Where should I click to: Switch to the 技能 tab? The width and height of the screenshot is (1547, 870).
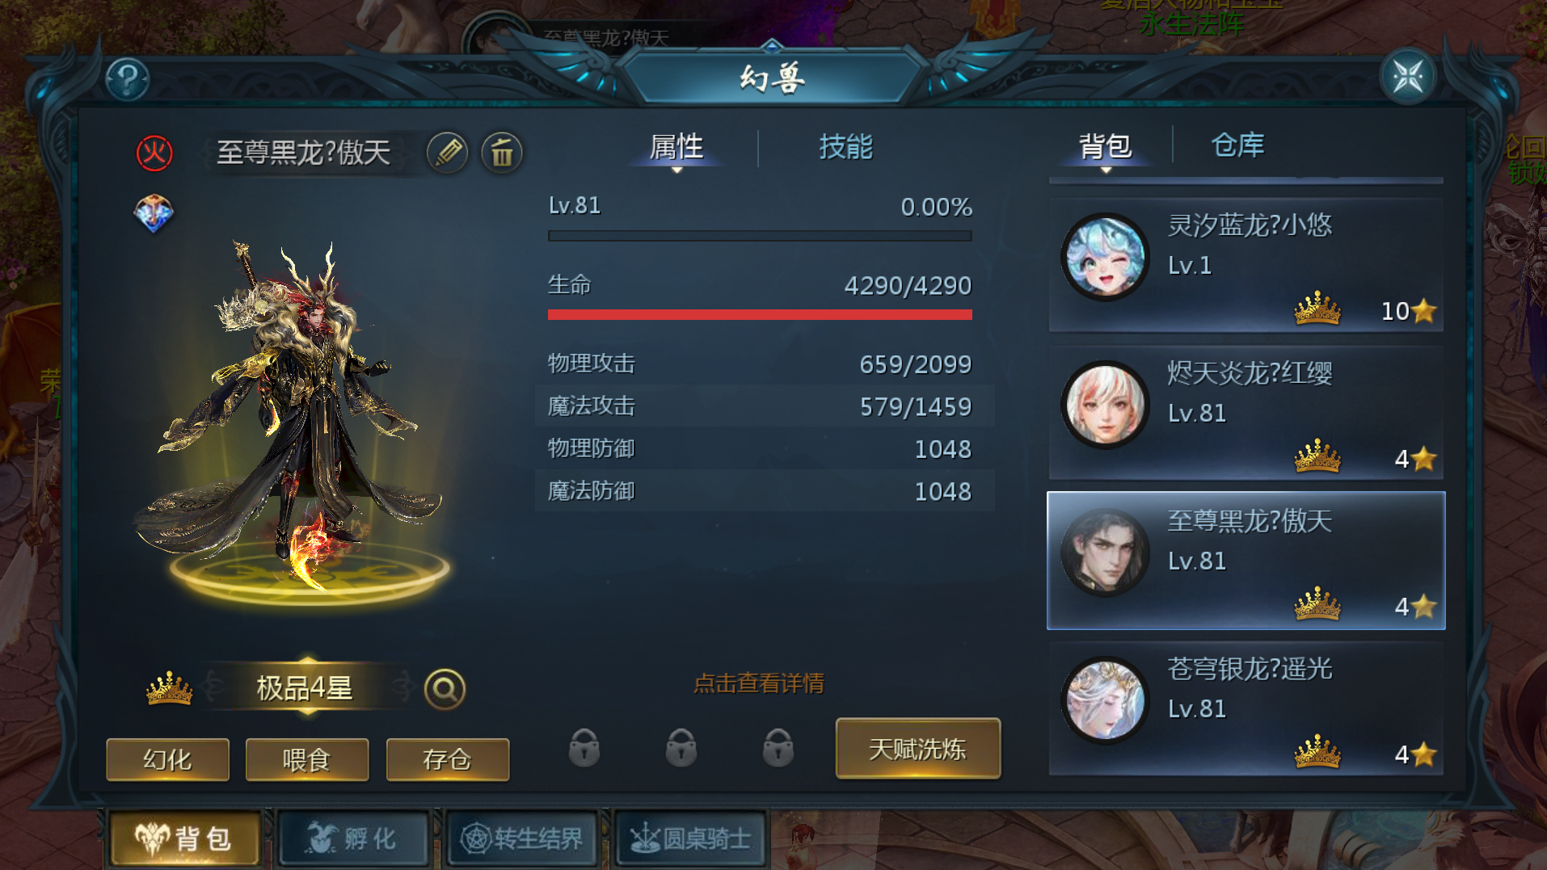[845, 147]
